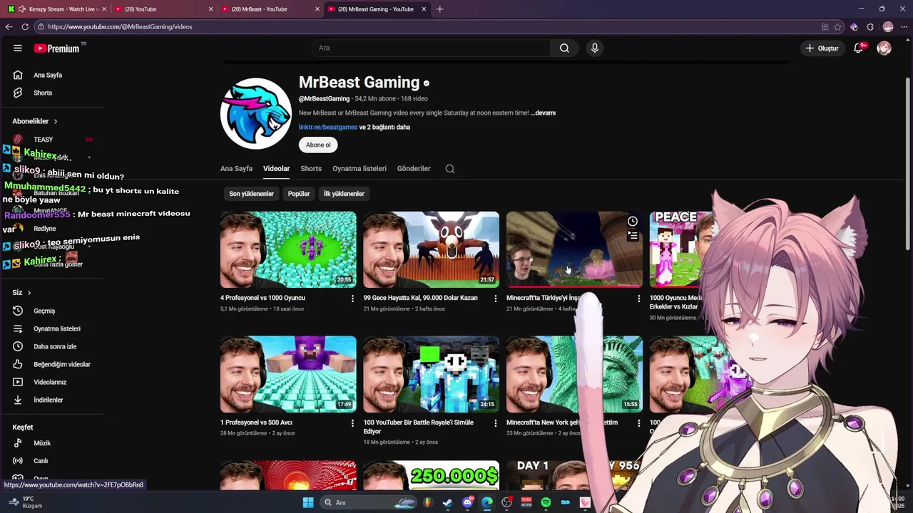This screenshot has width=913, height=513.
Task: Open Daha sonra izle in the sidebar
Action: (x=55, y=346)
